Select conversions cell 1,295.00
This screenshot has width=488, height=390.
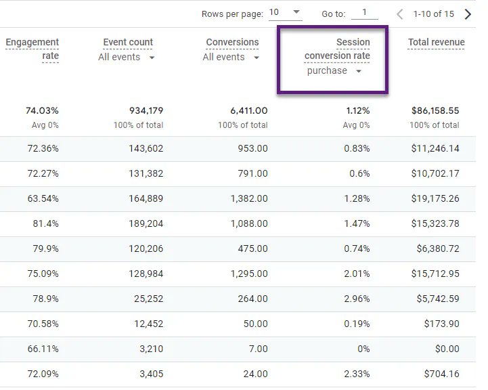click(x=249, y=274)
